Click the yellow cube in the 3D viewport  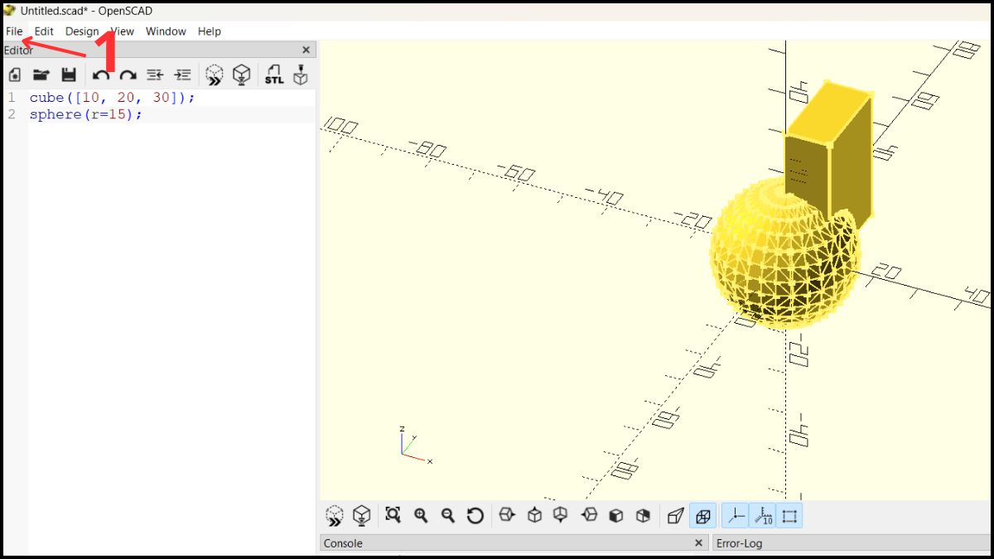tap(828, 153)
